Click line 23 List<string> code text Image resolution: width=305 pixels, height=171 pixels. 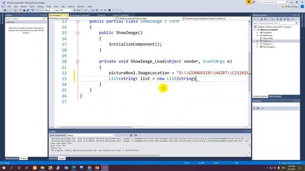pyautogui.click(x=152, y=79)
